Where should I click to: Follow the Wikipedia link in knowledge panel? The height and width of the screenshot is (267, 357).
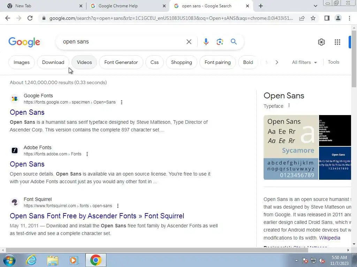[330, 238]
